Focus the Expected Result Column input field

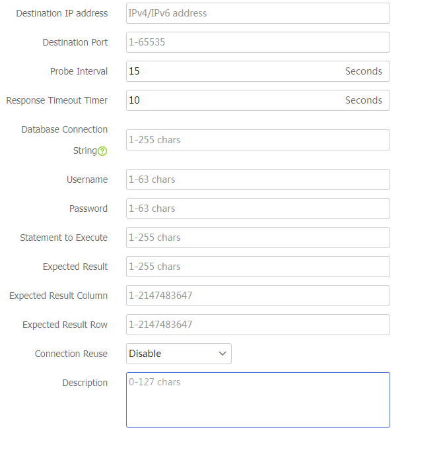(257, 296)
